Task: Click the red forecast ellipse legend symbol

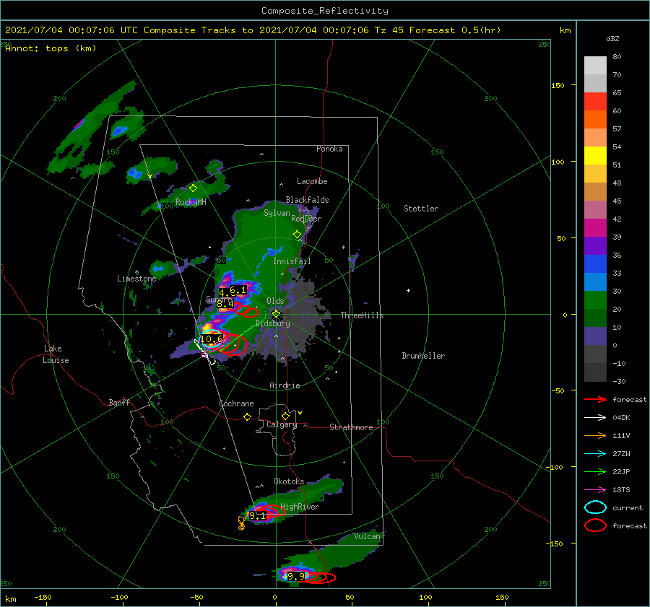Action: point(595,525)
